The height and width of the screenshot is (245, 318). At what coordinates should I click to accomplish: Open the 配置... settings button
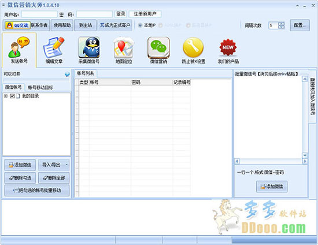299,25
